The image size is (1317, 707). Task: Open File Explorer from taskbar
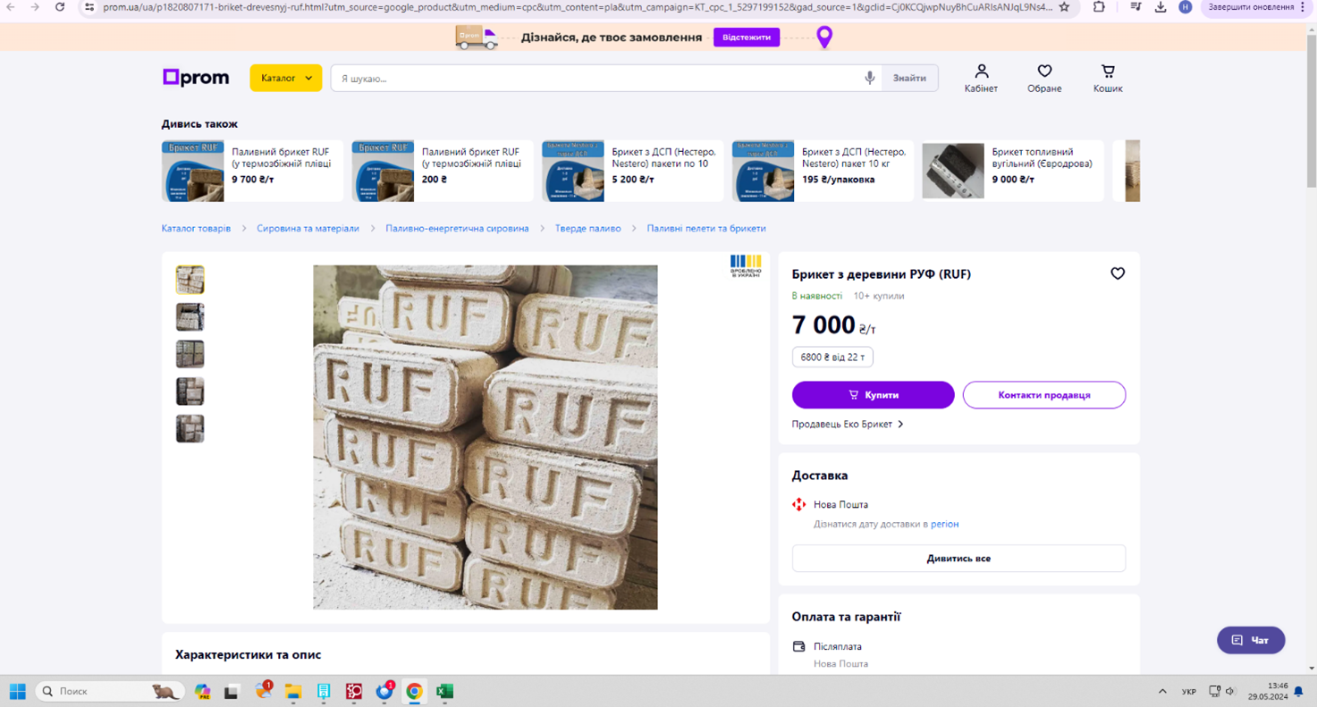293,691
